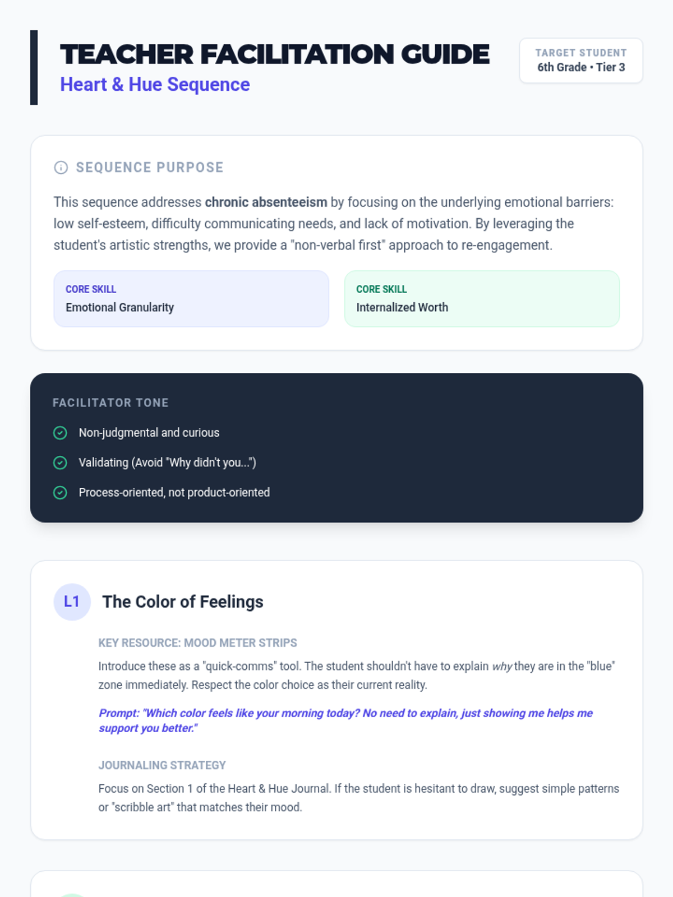This screenshot has width=673, height=897.
Task: Click the Internalized Worth core skill card
Action: [482, 299]
